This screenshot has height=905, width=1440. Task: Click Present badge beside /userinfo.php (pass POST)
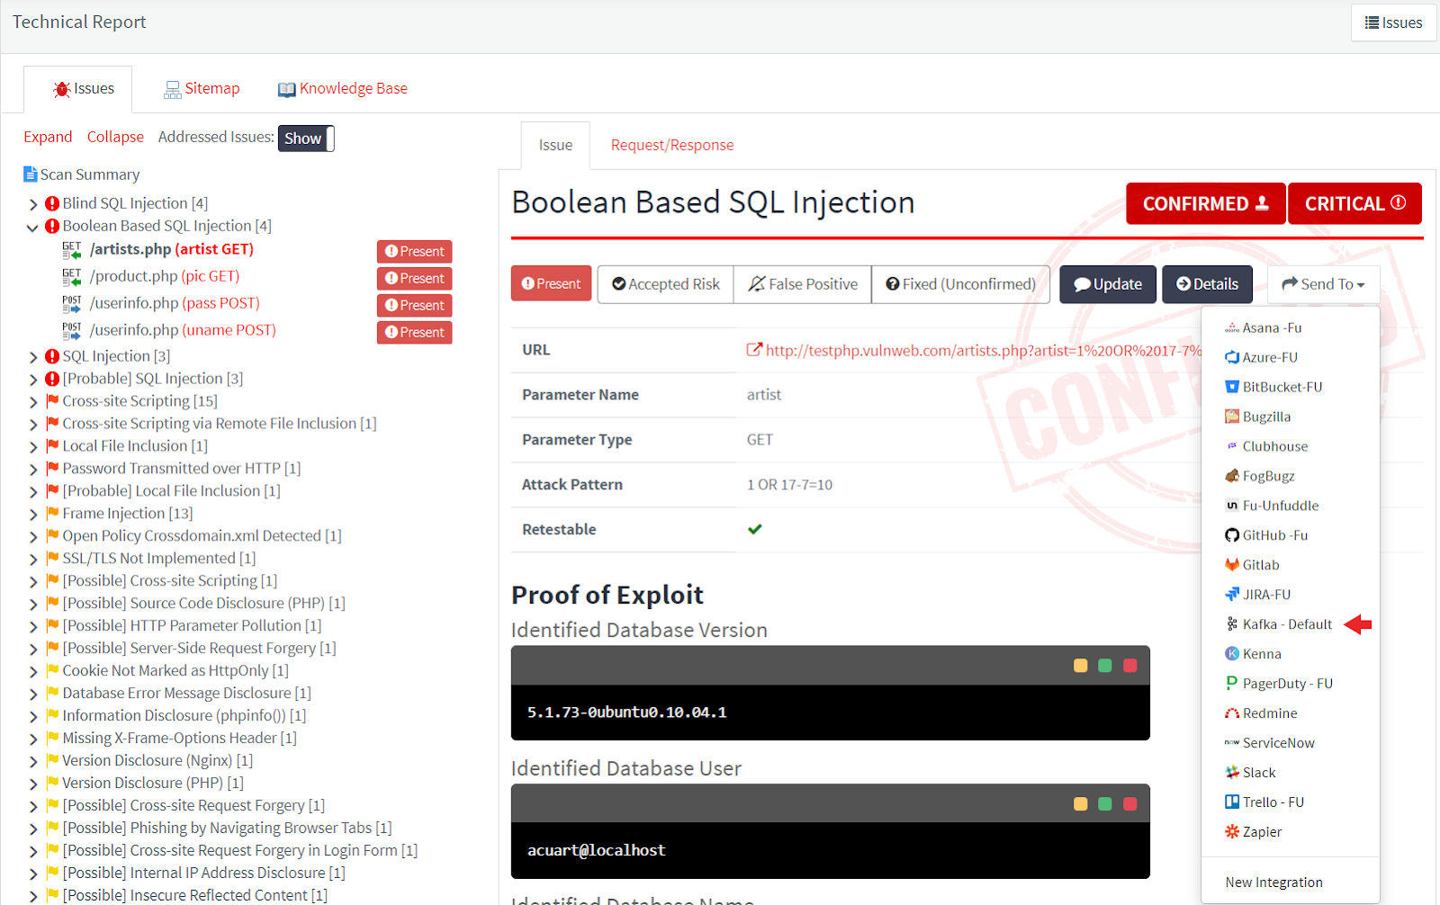point(414,306)
